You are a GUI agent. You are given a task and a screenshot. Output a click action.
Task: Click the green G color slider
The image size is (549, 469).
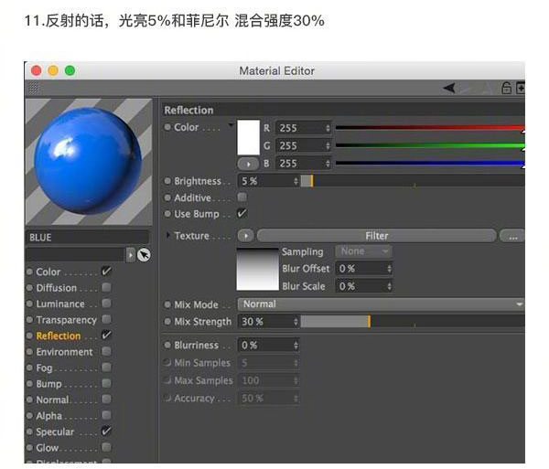click(x=430, y=145)
